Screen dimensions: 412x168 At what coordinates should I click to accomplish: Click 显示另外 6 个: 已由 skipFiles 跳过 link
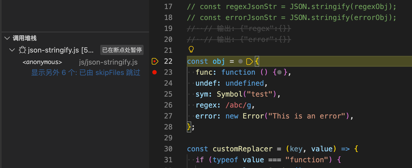(86, 73)
